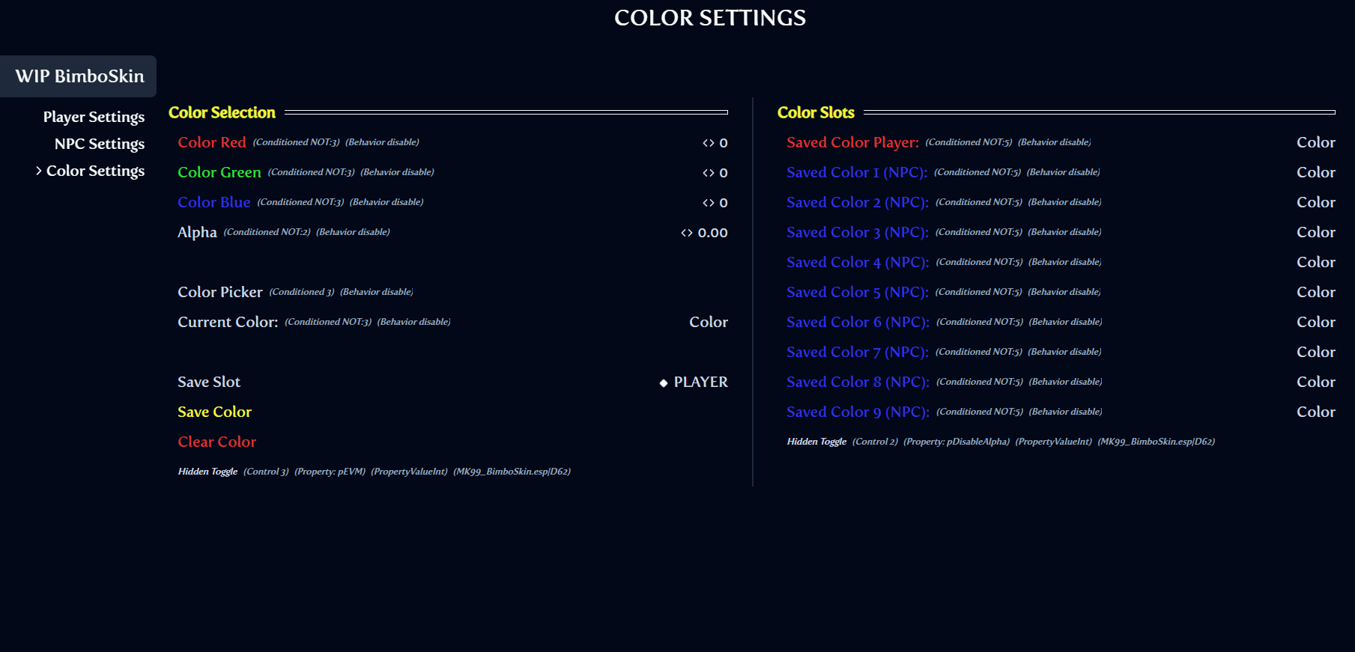Open Saved Color 2 (NPC) swatch

[1316, 202]
